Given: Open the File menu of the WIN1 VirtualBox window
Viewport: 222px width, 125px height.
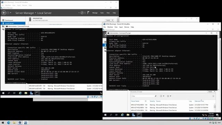Looking at the screenshot, I should coord(2,5).
